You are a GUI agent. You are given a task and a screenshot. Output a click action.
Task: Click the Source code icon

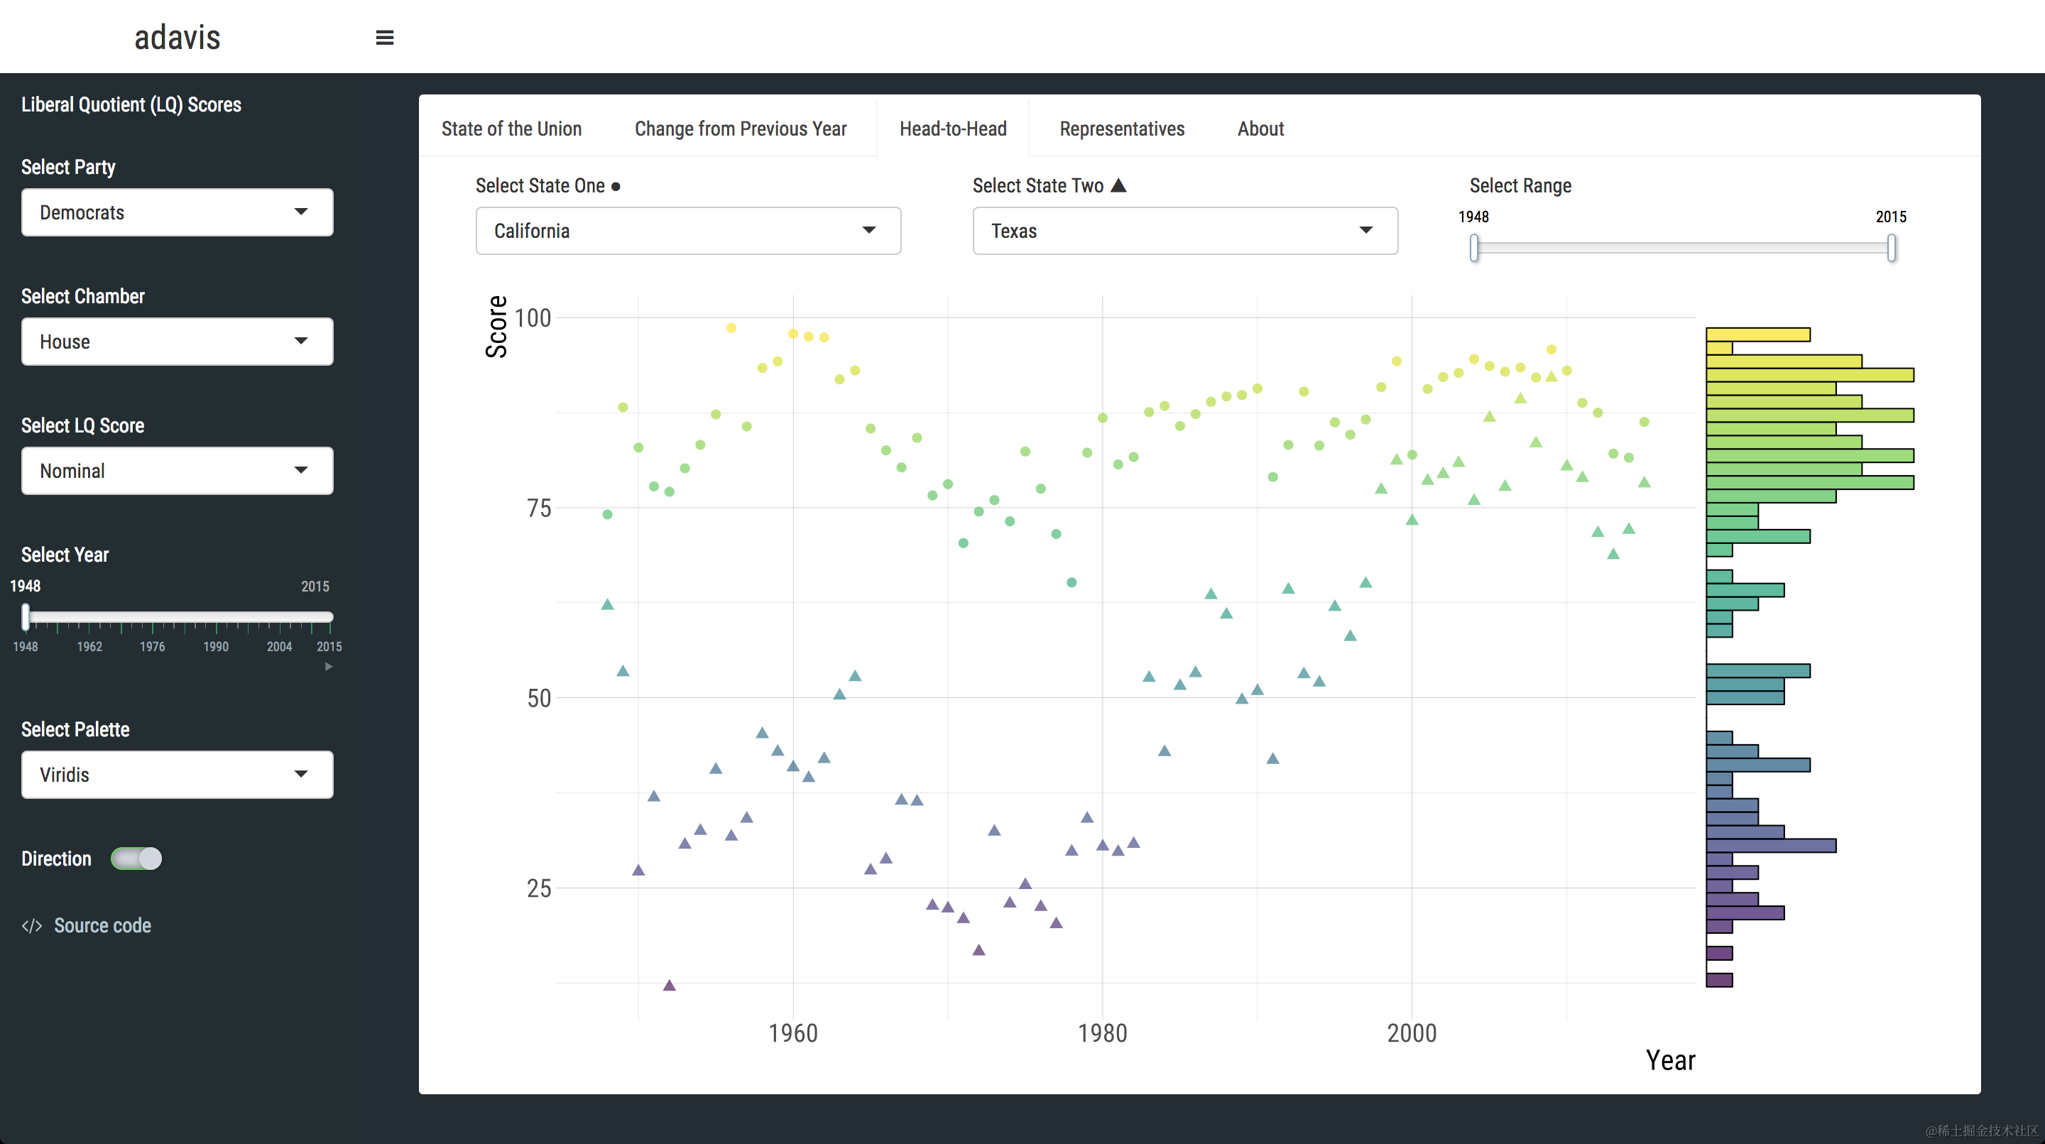tap(32, 926)
